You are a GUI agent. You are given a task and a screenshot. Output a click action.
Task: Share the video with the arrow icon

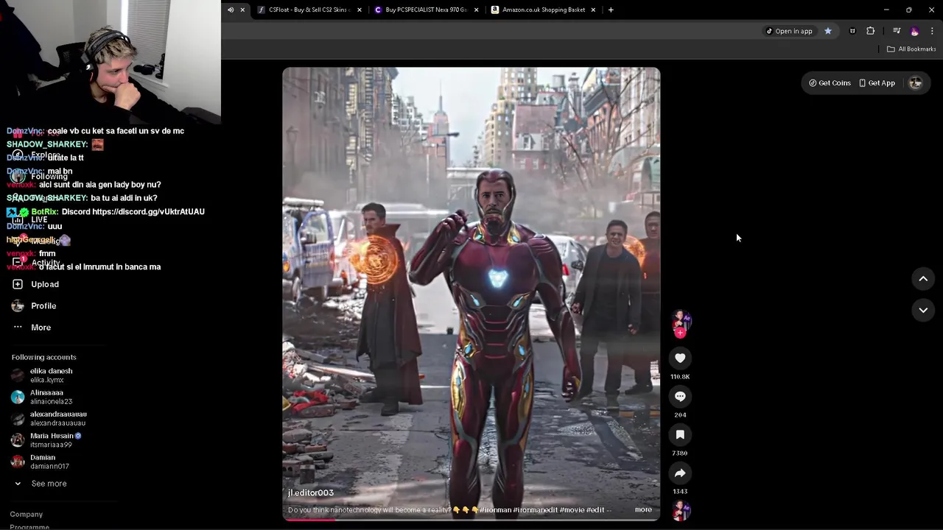[680, 473]
